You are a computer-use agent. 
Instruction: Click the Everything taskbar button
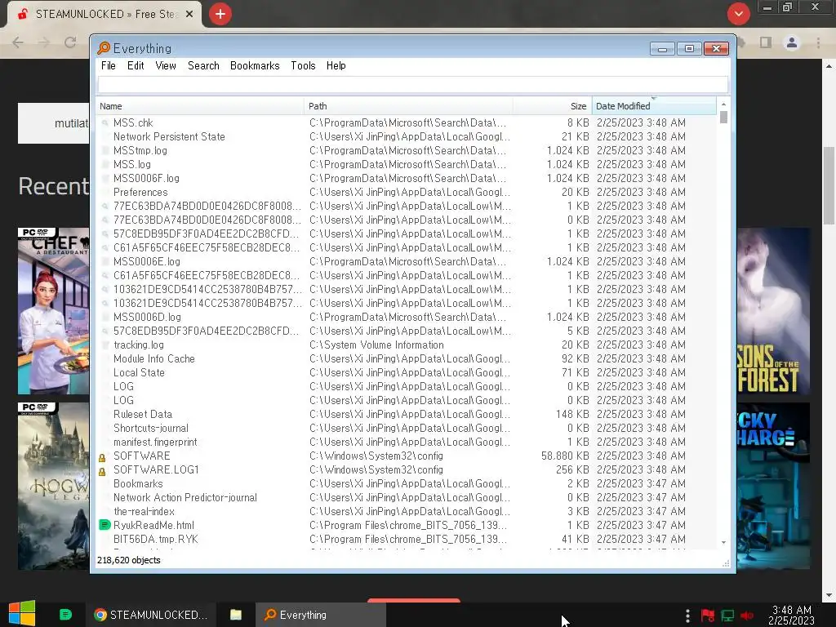(x=320, y=615)
